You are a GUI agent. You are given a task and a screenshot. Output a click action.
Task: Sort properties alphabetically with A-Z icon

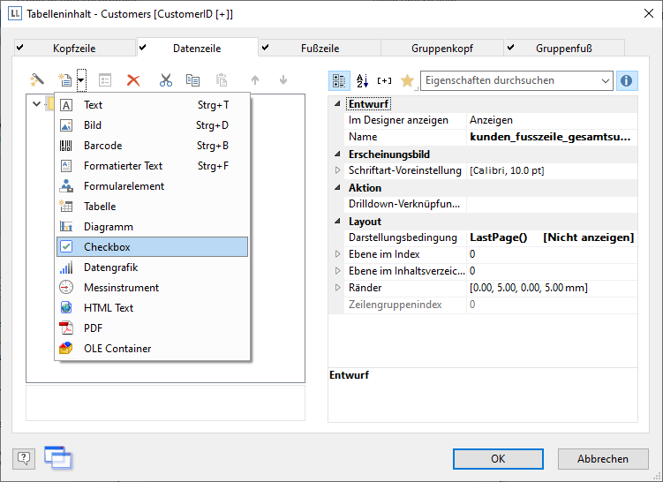click(362, 80)
